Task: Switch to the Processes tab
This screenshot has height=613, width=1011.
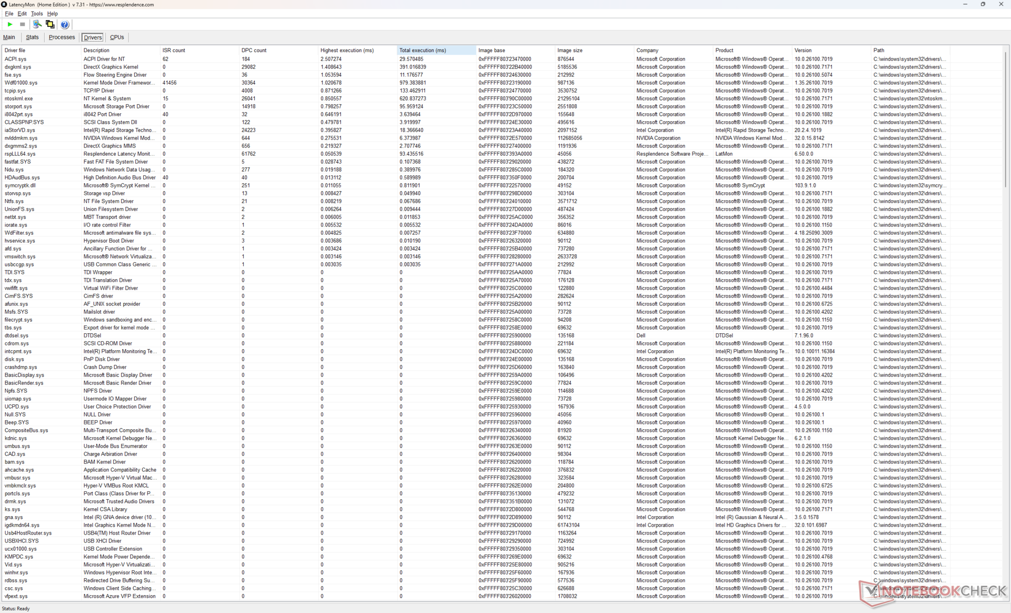Action: click(x=62, y=37)
